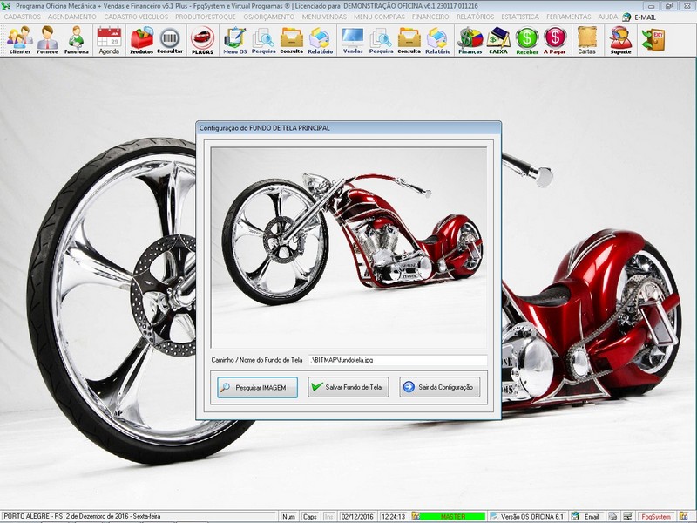Viewport: 697px width, 523px height.
Task: Click the FpqSystem link in status bar
Action: tap(656, 516)
